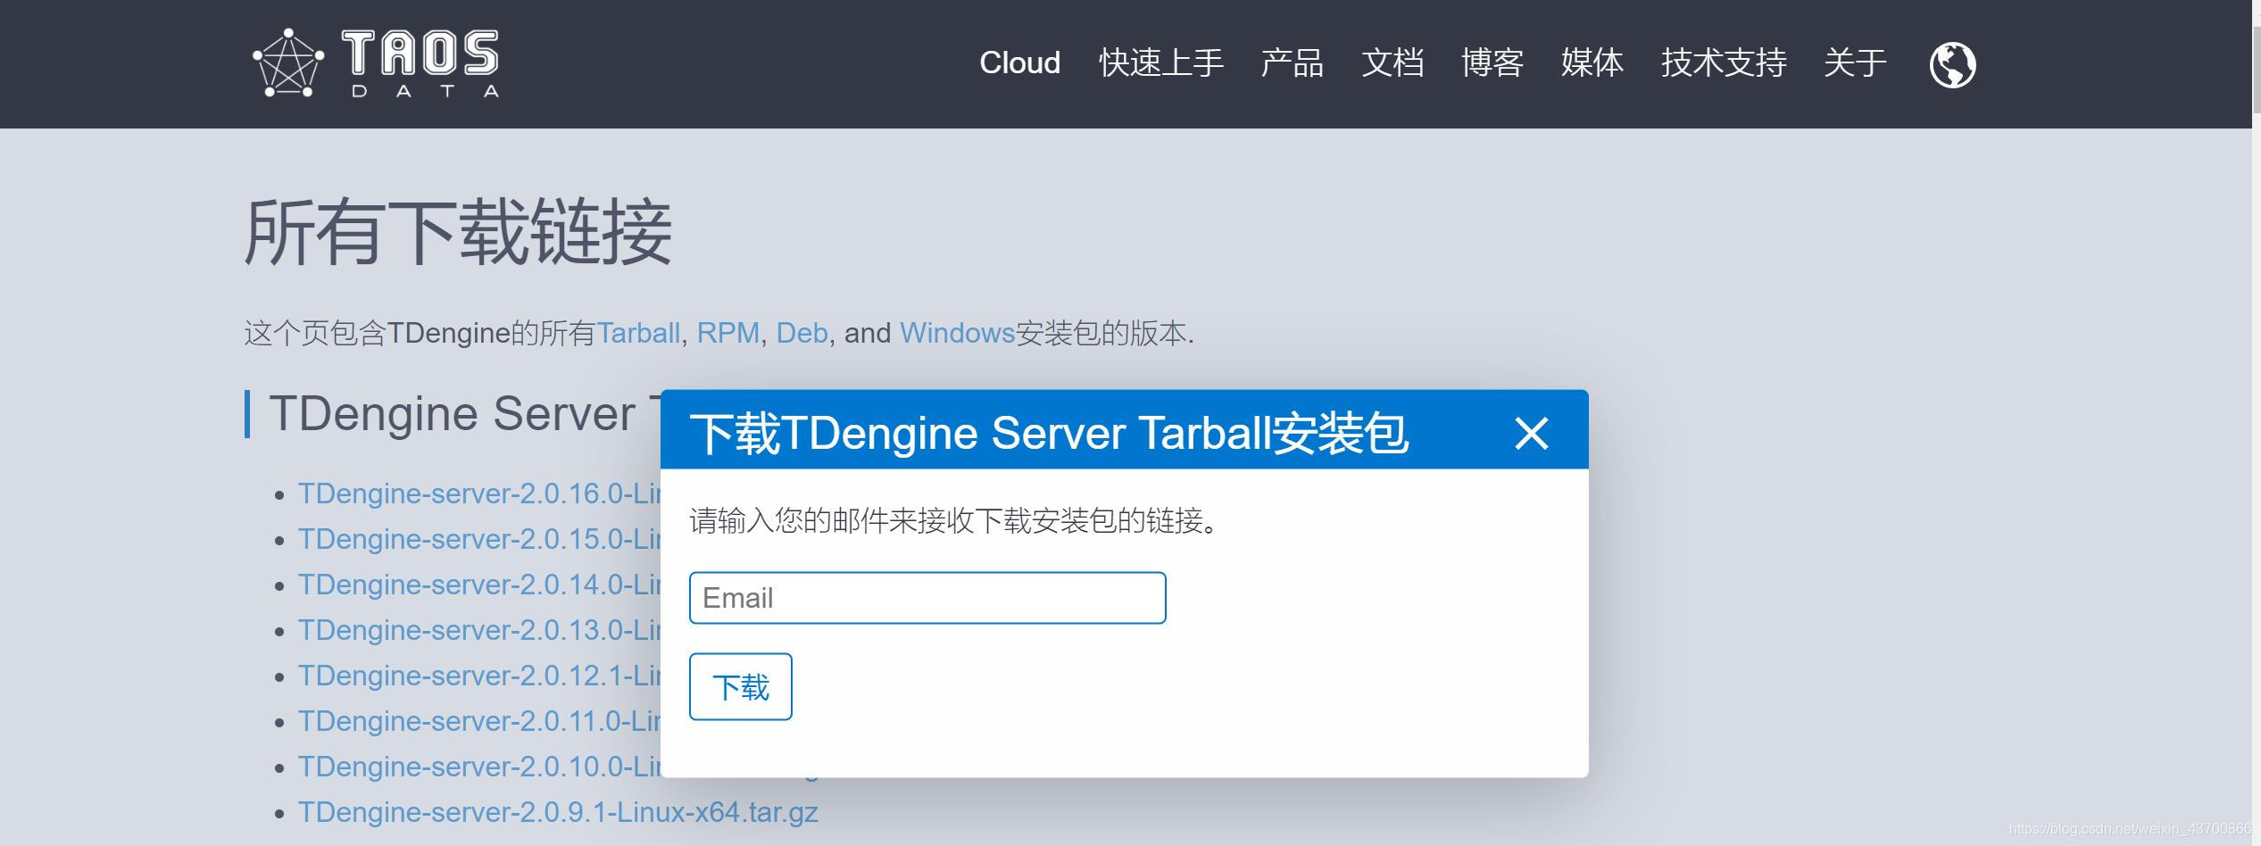Viewport: 2261px width, 846px height.
Task: Open the 产品 menu
Action: (1292, 62)
